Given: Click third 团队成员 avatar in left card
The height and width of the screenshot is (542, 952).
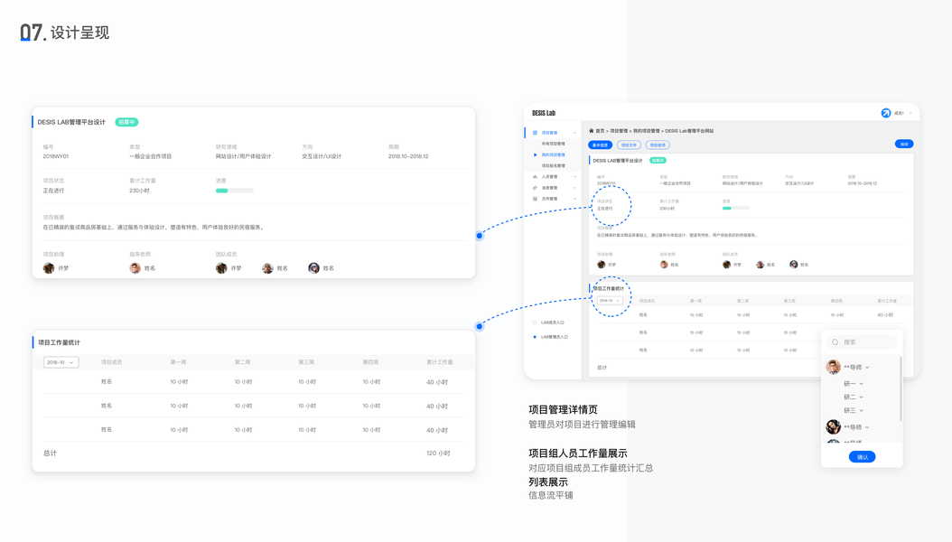Looking at the screenshot, I should 313,268.
